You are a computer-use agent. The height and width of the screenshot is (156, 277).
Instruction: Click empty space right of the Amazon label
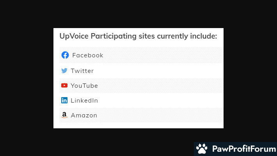pos(164,115)
